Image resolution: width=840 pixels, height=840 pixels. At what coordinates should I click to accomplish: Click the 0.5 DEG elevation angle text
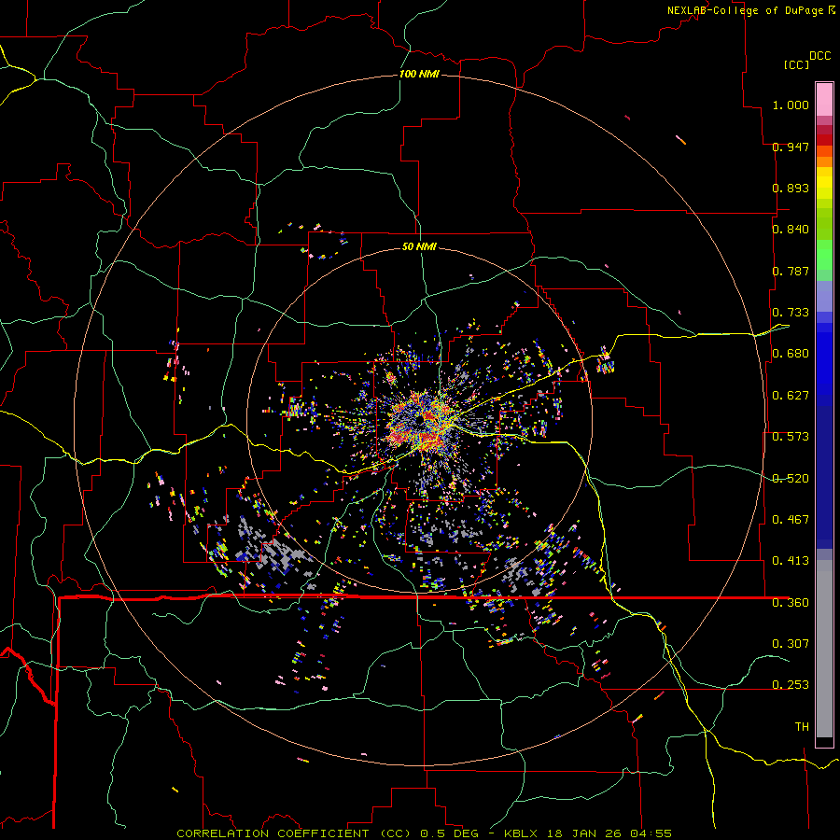[x=449, y=833]
